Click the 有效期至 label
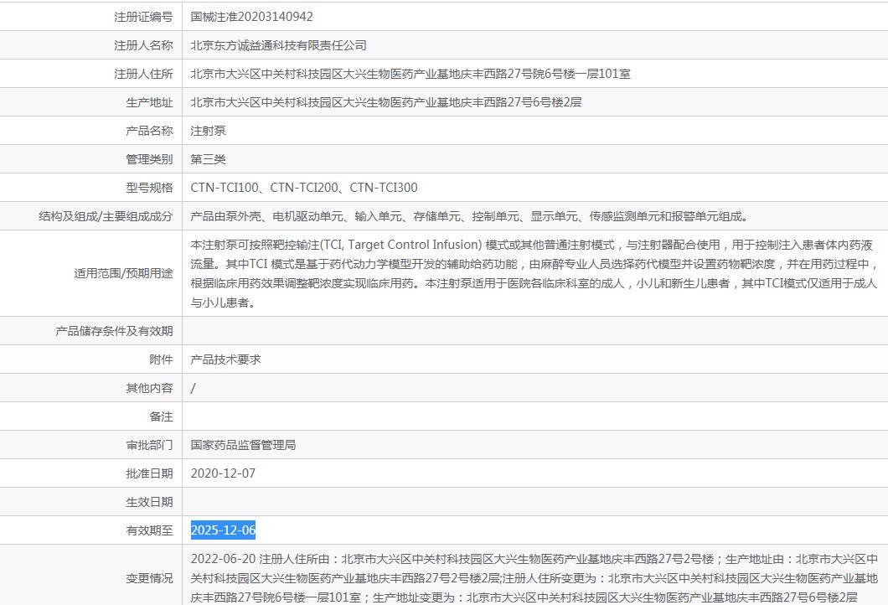888x605 pixels. click(149, 530)
